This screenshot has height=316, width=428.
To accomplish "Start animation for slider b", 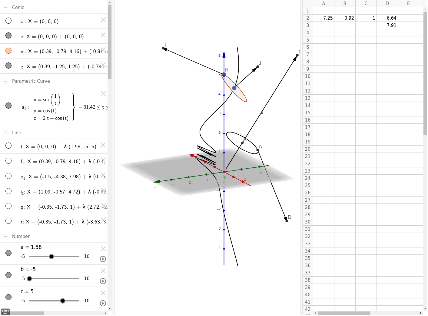I will tap(103, 281).
